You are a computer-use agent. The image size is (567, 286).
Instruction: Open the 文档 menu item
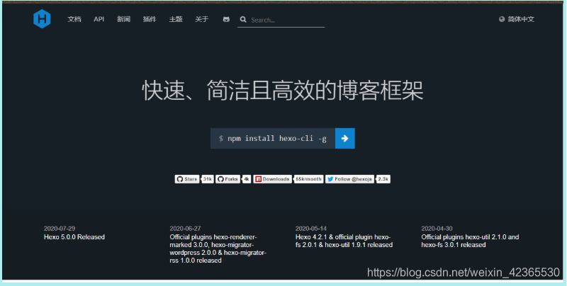coord(74,20)
